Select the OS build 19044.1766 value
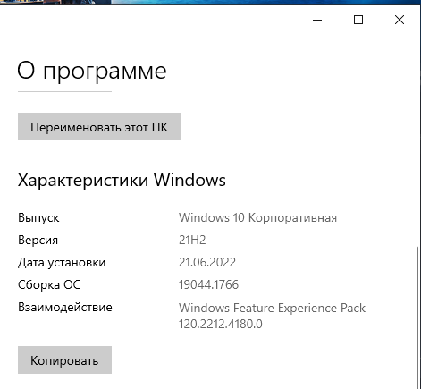 coord(208,284)
